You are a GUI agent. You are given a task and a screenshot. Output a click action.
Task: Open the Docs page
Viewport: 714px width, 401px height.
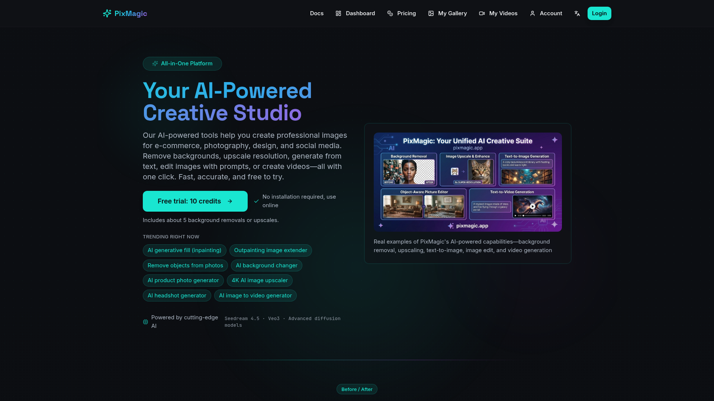click(x=316, y=13)
